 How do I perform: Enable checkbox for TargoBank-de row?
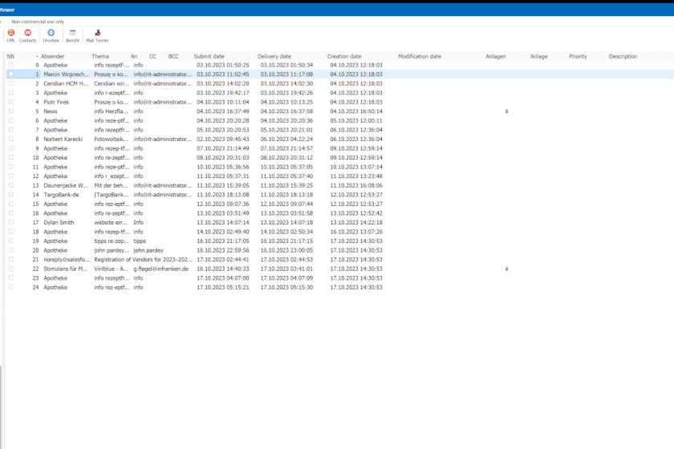[10, 195]
